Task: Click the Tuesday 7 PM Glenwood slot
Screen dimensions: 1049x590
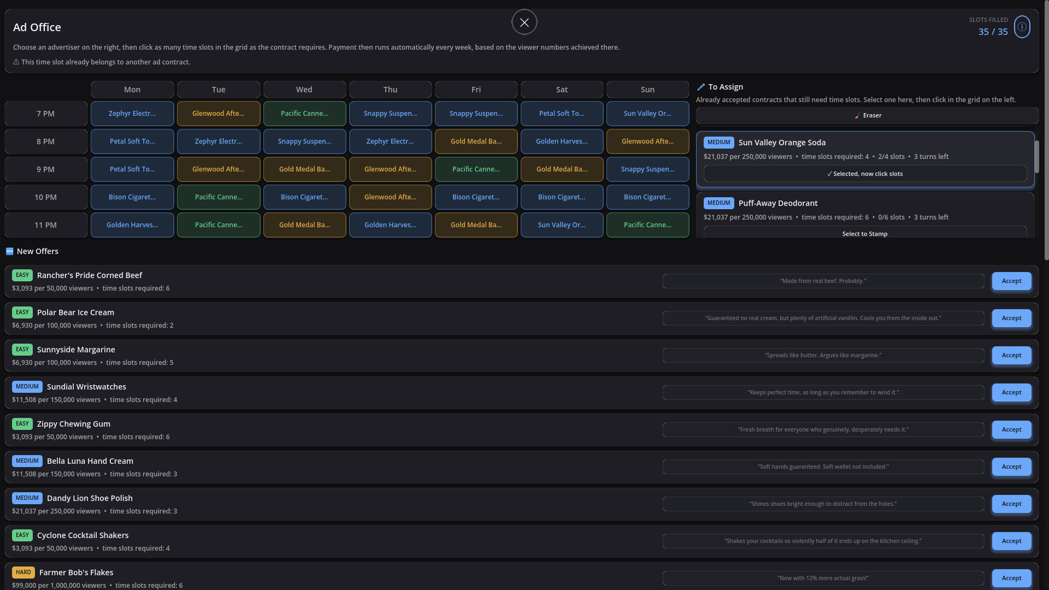Action: tap(219, 114)
